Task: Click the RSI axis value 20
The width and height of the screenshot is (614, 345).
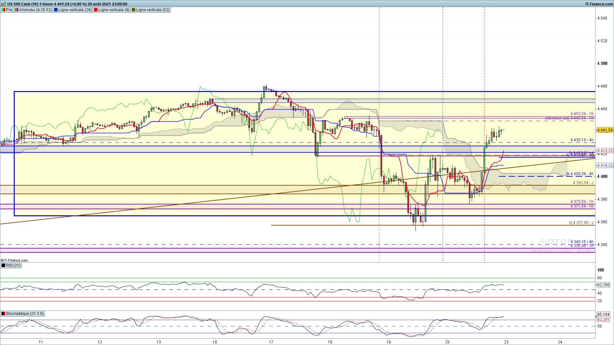Action: (600, 301)
